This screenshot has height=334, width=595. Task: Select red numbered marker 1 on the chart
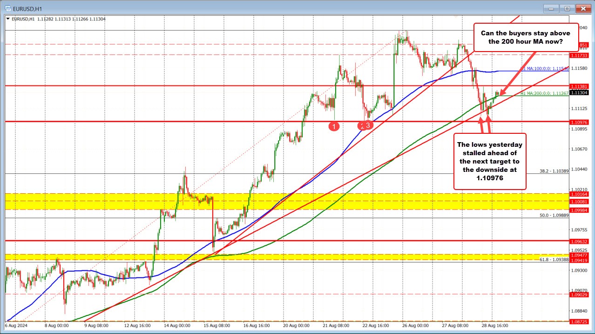point(335,125)
